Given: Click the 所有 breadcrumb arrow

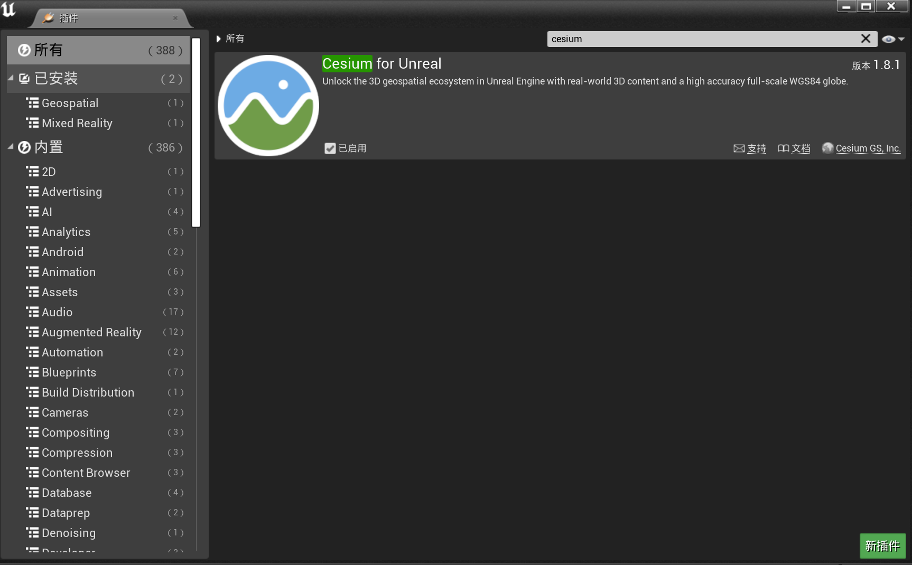Looking at the screenshot, I should 219,39.
